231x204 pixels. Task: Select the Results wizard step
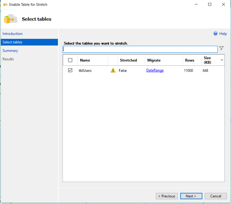pos(8,59)
